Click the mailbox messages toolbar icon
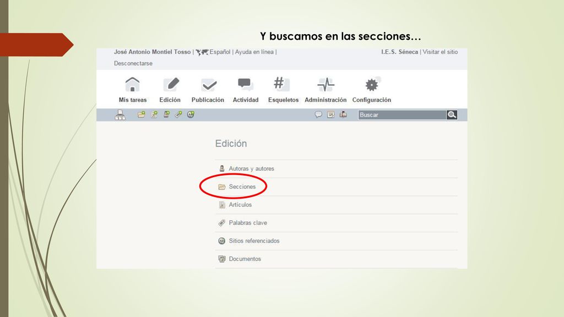 click(343, 114)
